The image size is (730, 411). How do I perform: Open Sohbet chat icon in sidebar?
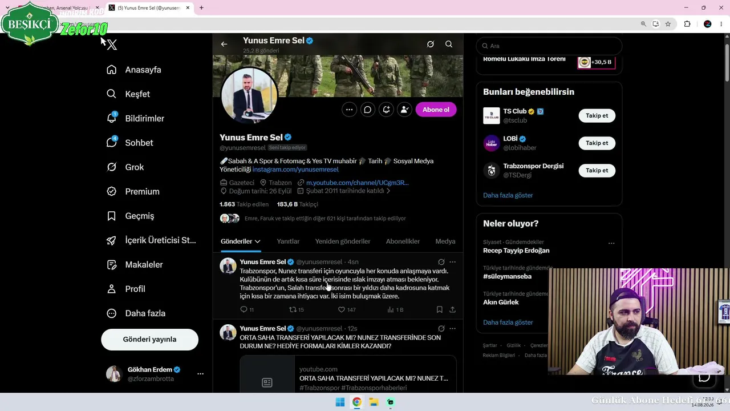(112, 143)
